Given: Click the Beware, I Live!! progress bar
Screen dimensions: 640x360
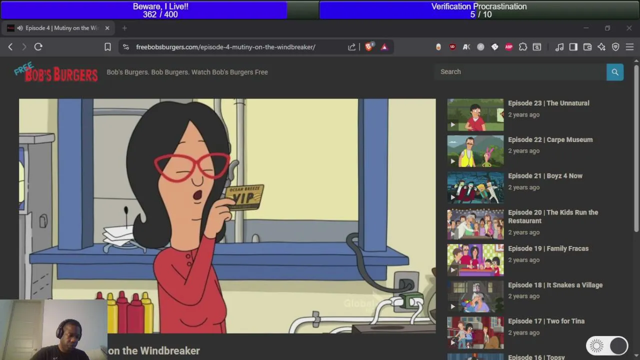Looking at the screenshot, I should pyautogui.click(x=160, y=10).
